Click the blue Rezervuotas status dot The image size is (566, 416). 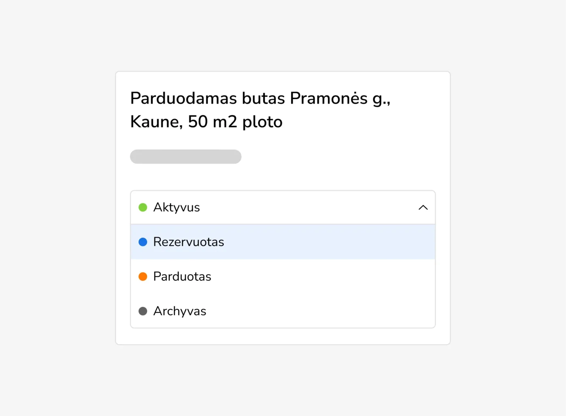[143, 242]
